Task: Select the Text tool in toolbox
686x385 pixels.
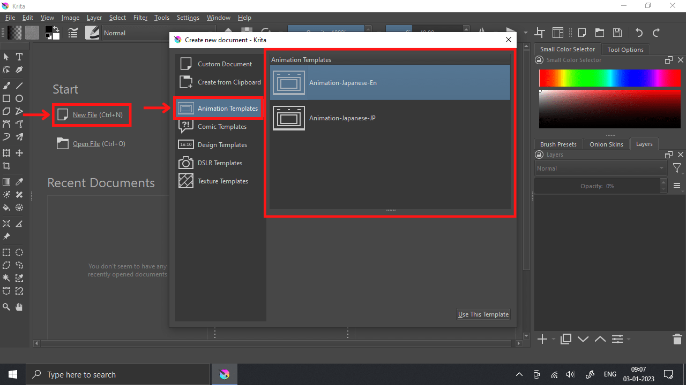Action: coord(19,57)
